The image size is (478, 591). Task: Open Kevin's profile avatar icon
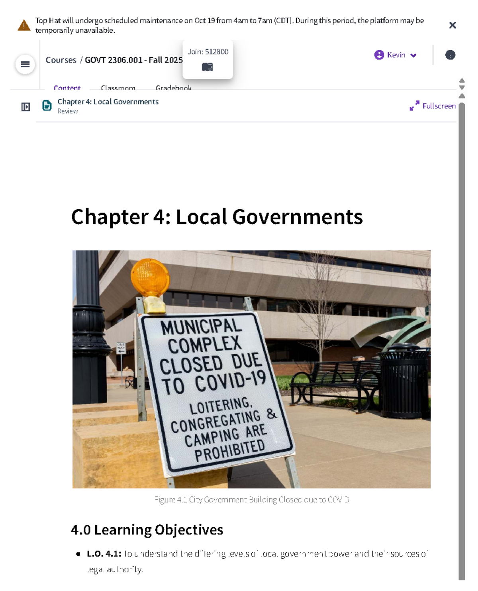pos(379,55)
